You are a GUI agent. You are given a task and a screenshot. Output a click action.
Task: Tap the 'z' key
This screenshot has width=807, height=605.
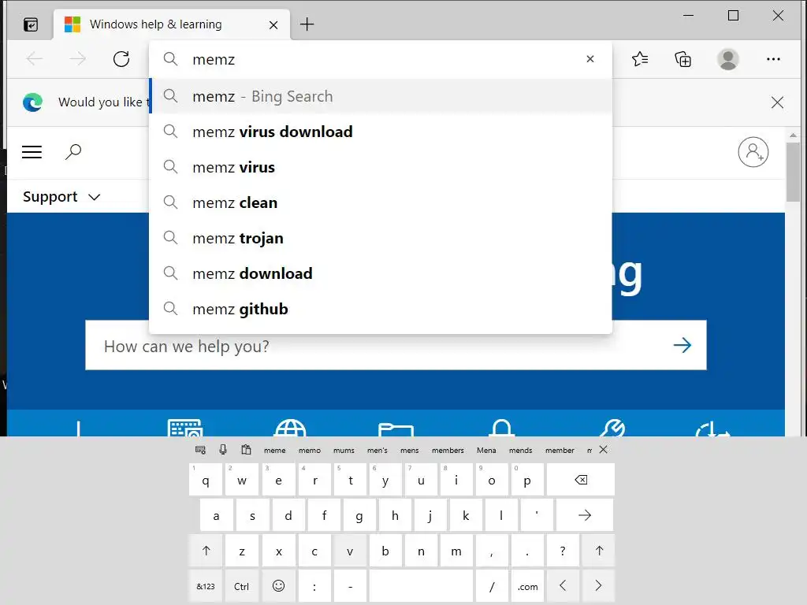242,551
